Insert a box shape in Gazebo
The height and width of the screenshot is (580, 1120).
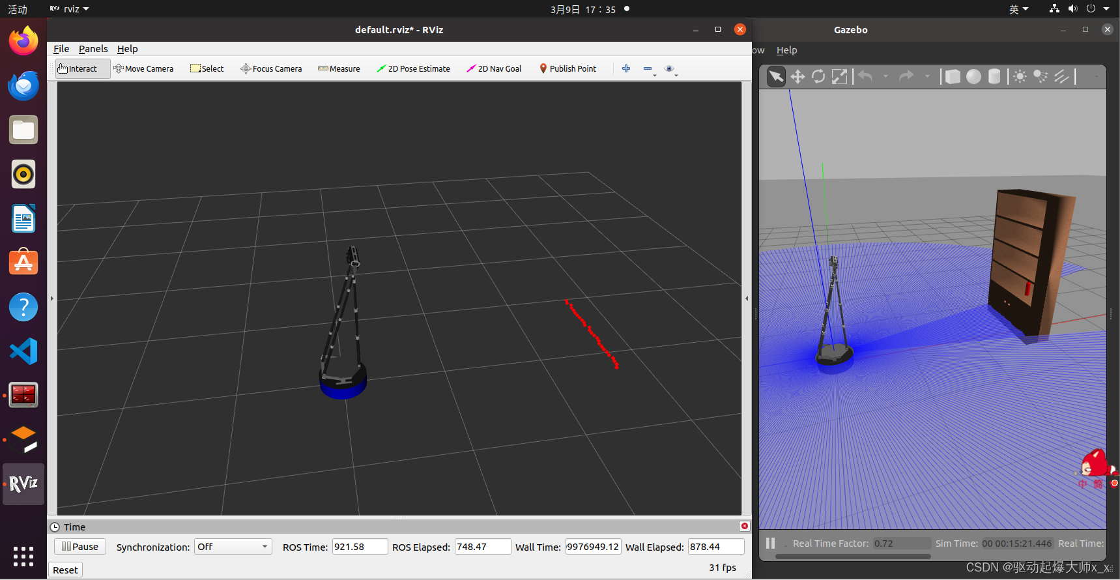click(953, 77)
